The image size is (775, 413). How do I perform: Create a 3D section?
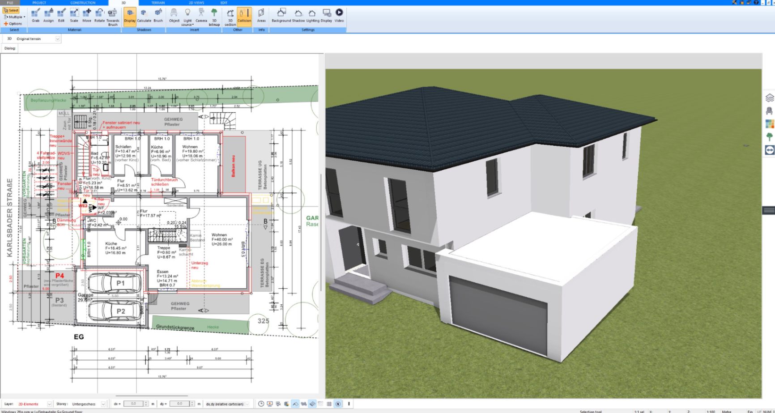(230, 17)
